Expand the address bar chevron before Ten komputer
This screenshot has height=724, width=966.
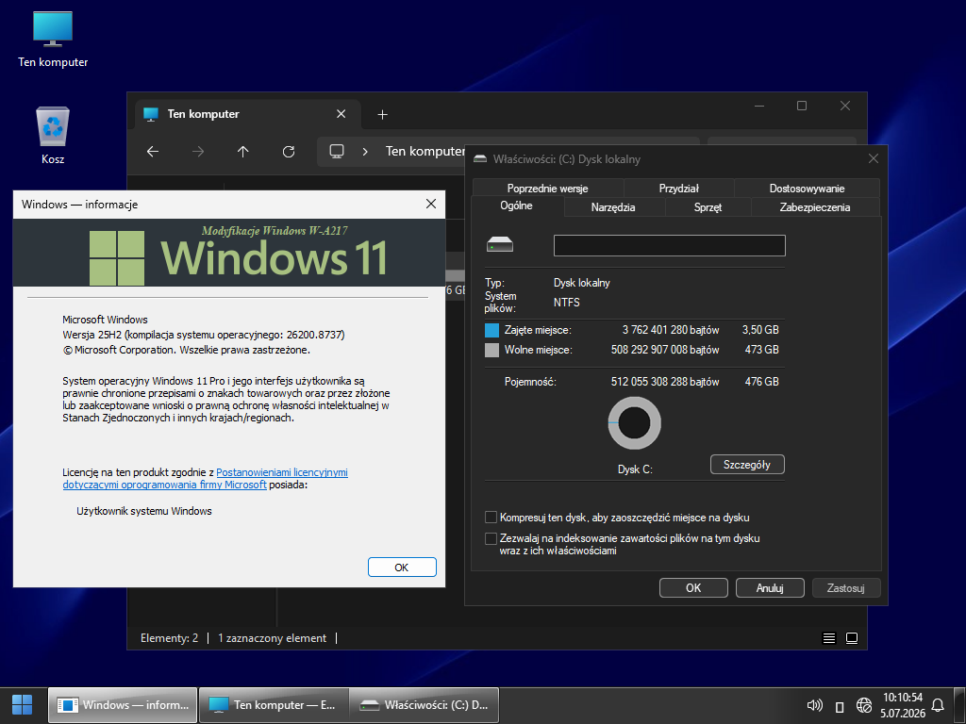click(x=365, y=152)
